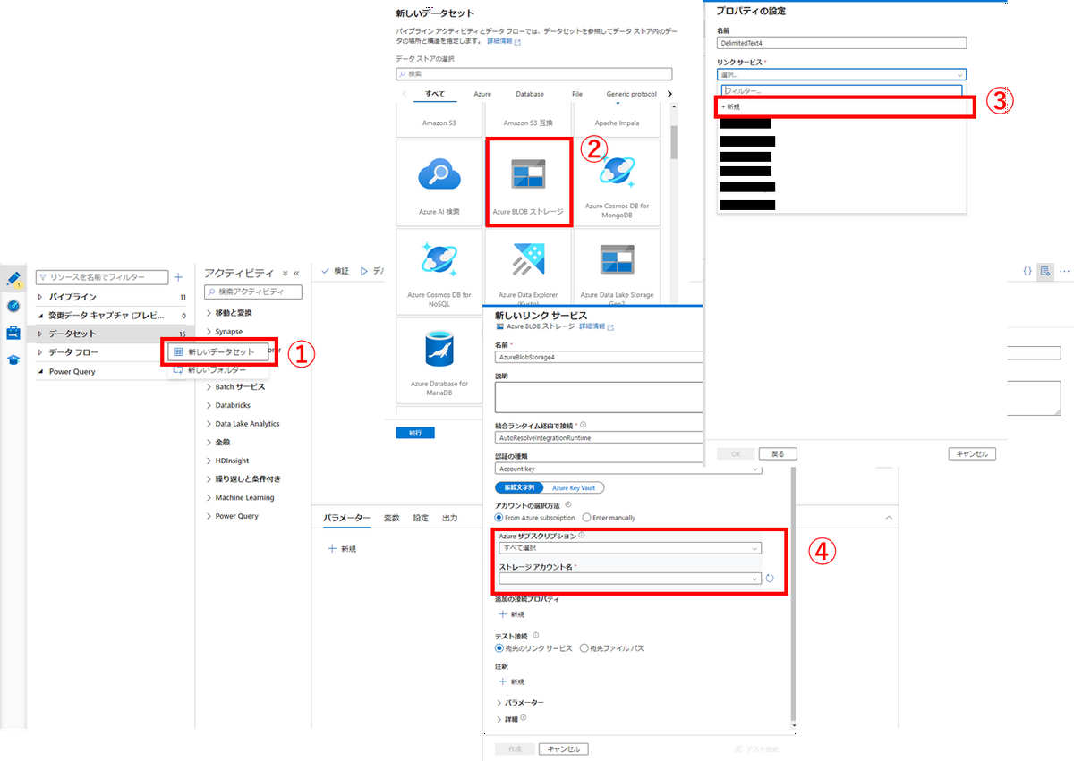
Task: Select the Azure Cosmos DB for NoSQL tile
Action: click(439, 271)
